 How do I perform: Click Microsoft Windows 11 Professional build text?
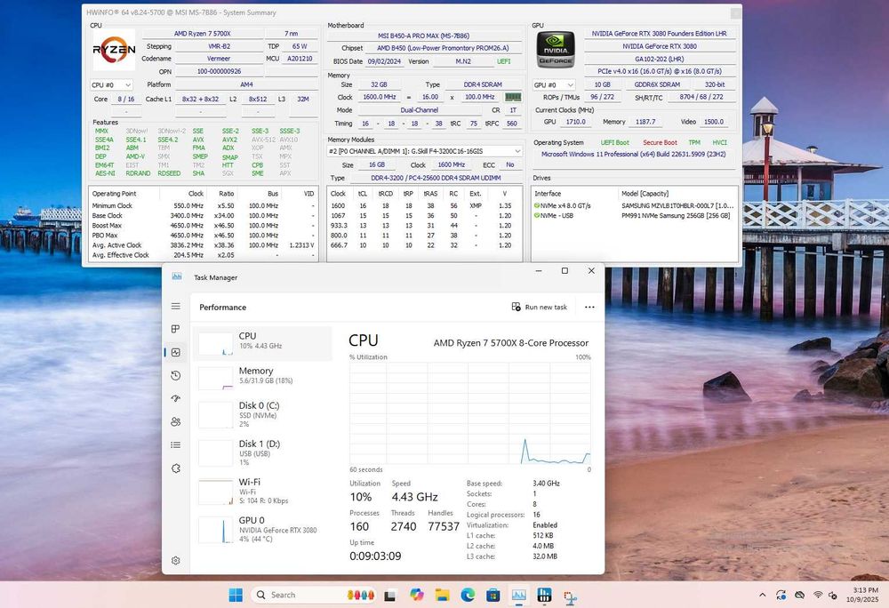[x=633, y=154]
